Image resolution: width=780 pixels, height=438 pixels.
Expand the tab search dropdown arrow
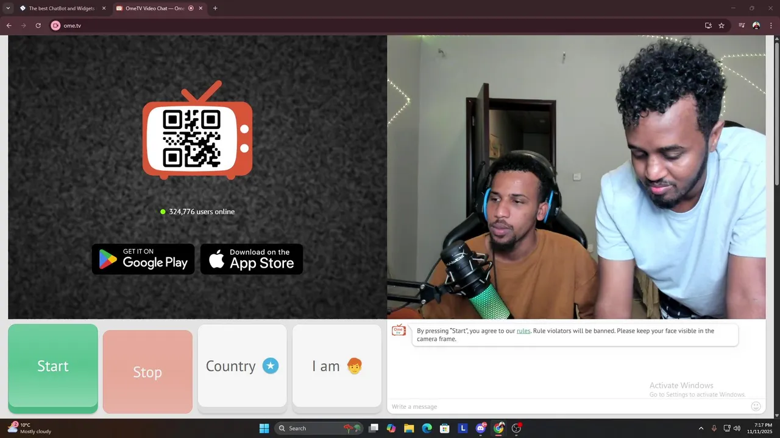8,9
